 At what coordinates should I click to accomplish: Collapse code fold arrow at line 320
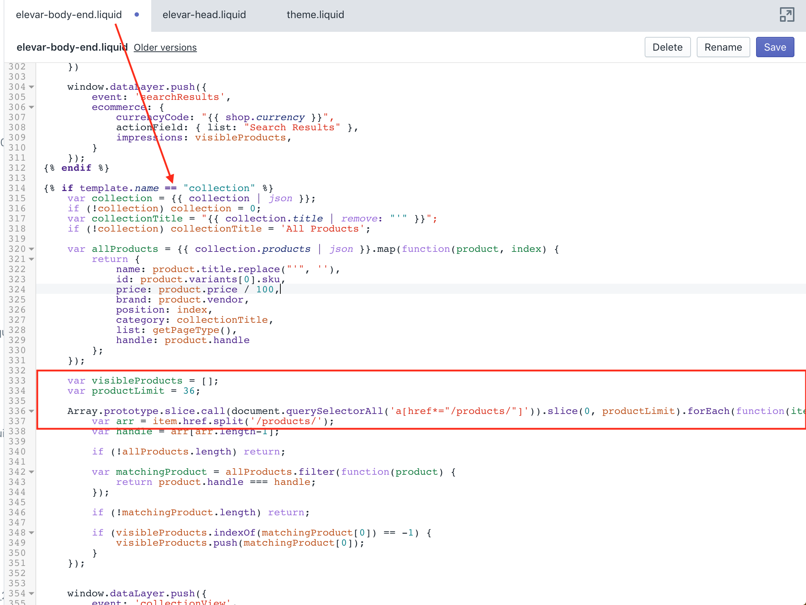32,249
